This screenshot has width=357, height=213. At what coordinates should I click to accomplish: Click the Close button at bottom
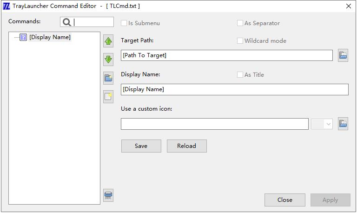[x=284, y=200]
